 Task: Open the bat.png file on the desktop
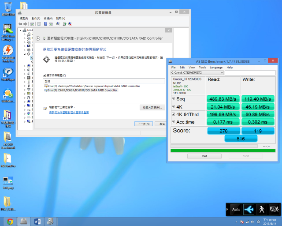[8, 183]
